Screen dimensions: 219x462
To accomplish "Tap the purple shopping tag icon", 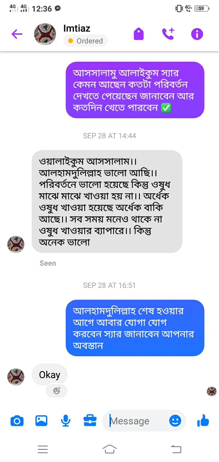I will coord(139,34).
